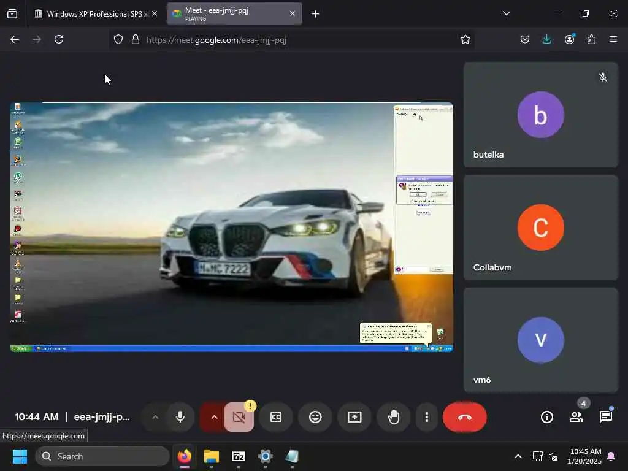Show the people participants panel

(x=576, y=417)
